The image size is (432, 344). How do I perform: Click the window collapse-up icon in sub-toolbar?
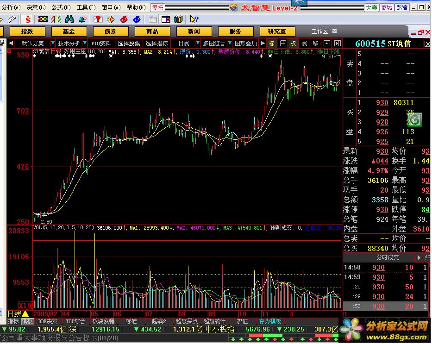pyautogui.click(x=327, y=43)
